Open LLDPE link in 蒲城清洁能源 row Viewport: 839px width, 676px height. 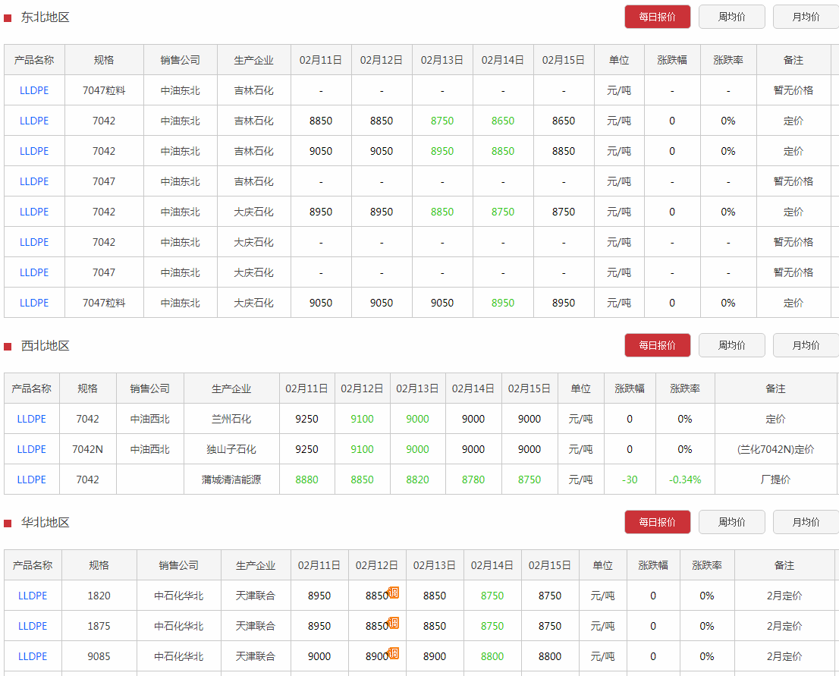[x=32, y=479]
